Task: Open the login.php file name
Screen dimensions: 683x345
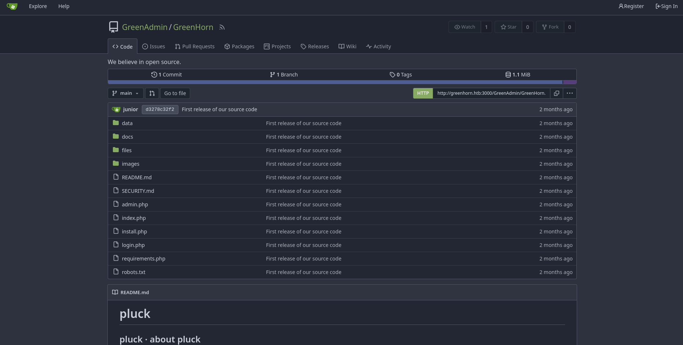Action: coord(133,245)
